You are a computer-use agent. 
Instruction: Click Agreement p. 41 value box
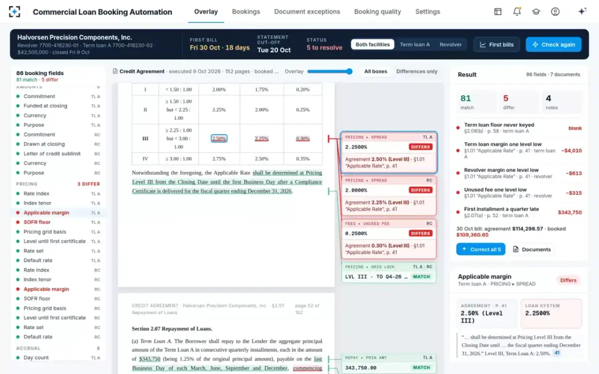click(x=487, y=313)
